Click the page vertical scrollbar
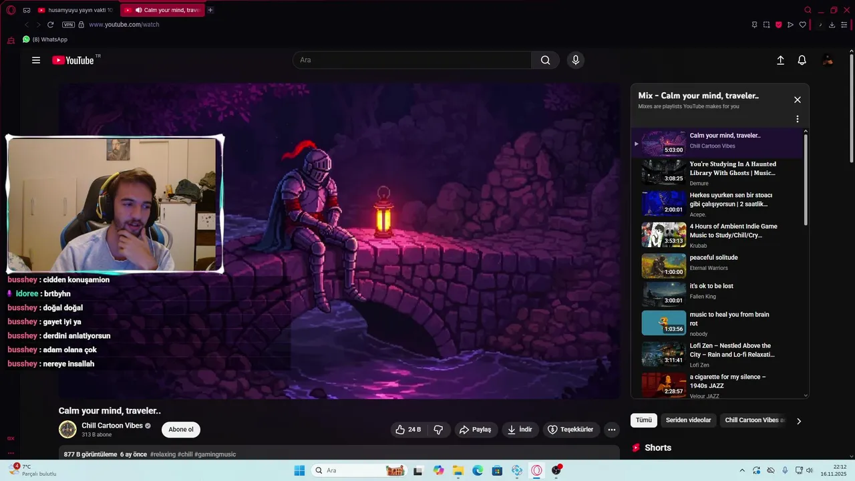The width and height of the screenshot is (855, 481). pos(851,107)
